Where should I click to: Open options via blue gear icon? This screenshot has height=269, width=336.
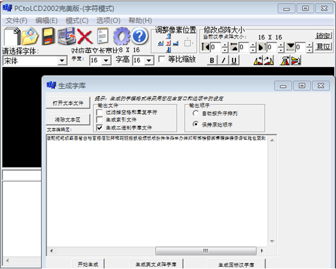tap(121, 36)
